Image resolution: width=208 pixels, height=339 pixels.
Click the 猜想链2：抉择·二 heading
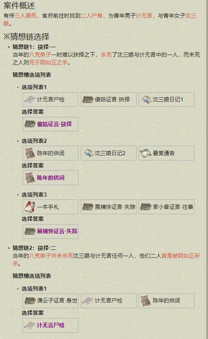pos(34,248)
